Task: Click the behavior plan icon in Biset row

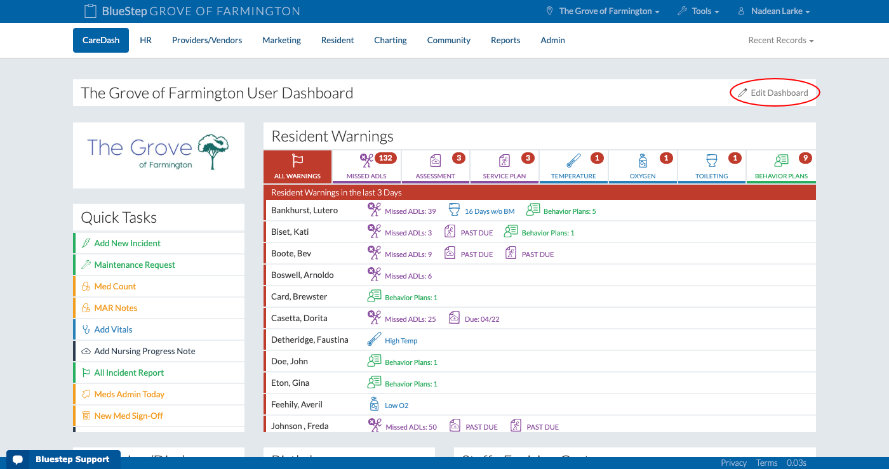Action: [x=511, y=232]
